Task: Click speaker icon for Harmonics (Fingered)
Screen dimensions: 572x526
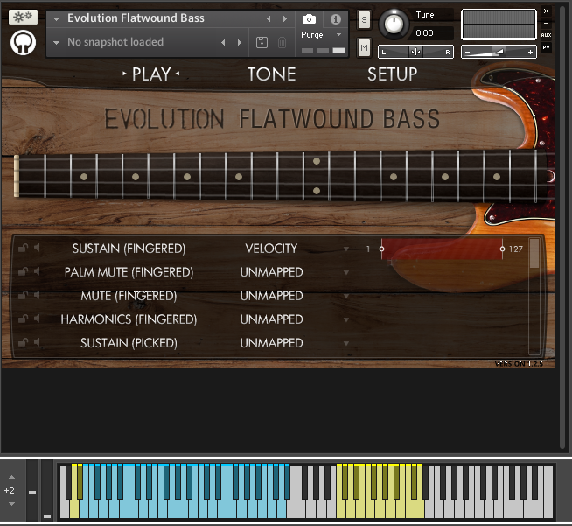Action: click(37, 319)
